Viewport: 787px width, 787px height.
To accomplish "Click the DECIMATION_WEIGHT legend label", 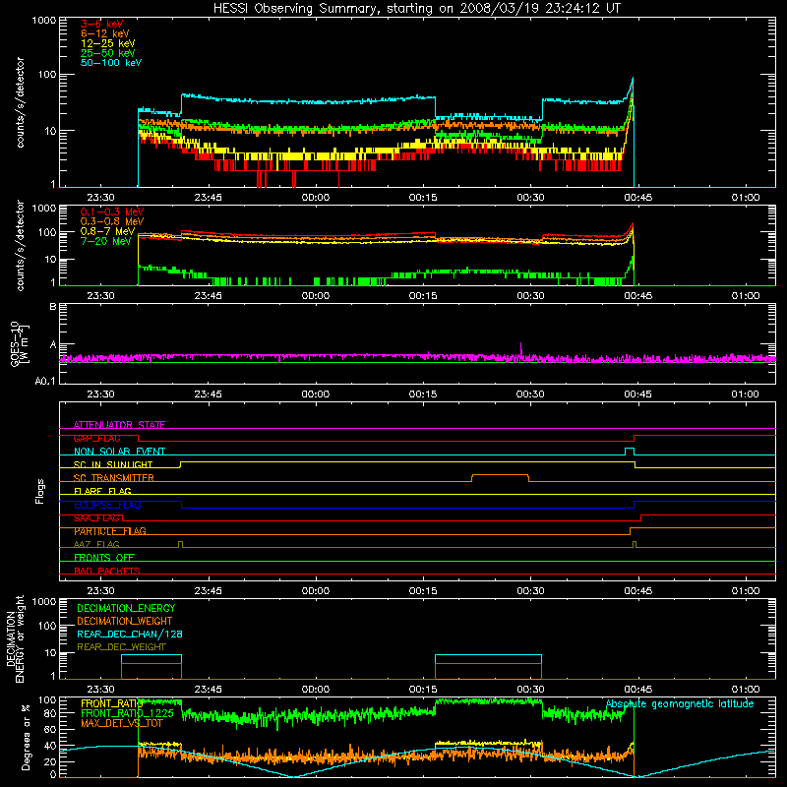I will tap(125, 621).
